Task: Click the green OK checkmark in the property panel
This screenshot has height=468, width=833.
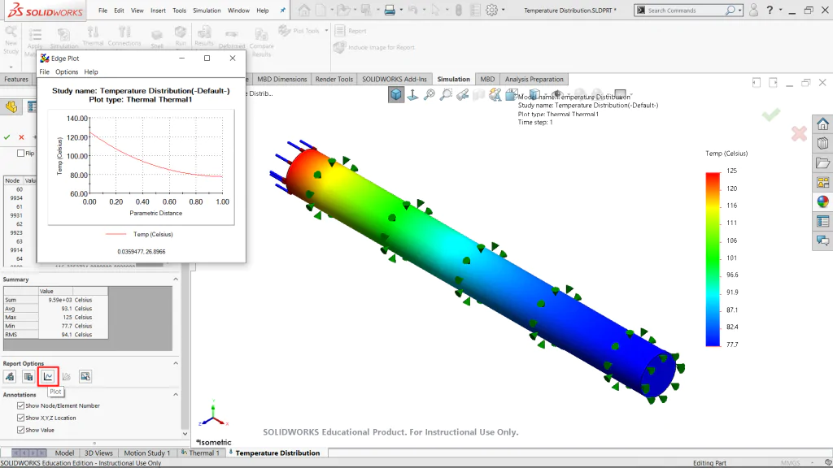Action: point(7,136)
